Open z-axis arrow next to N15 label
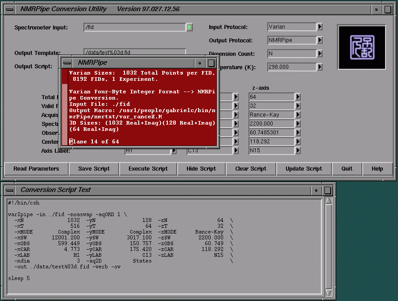398x301 pixels. pyautogui.click(x=298, y=150)
